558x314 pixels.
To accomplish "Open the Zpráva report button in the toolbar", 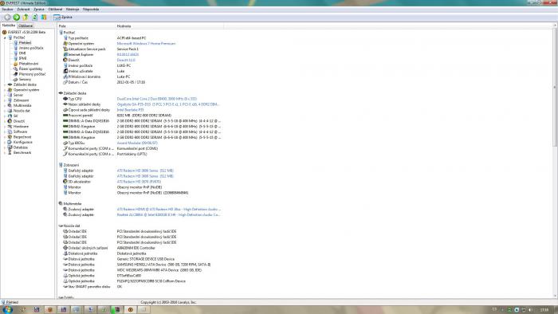I will point(63,17).
